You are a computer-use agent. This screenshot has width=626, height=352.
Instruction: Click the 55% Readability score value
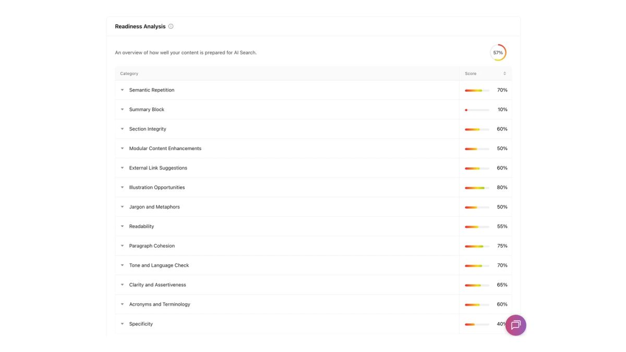[x=502, y=226]
